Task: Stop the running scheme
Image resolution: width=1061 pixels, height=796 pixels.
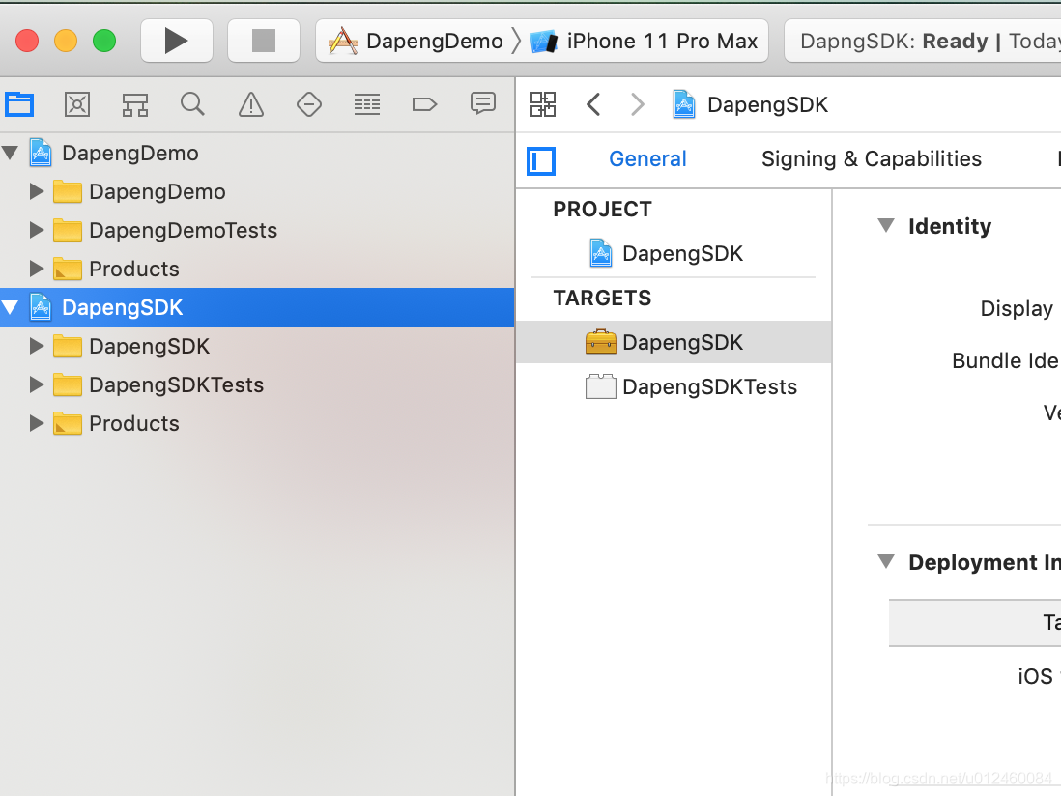Action: (x=263, y=41)
